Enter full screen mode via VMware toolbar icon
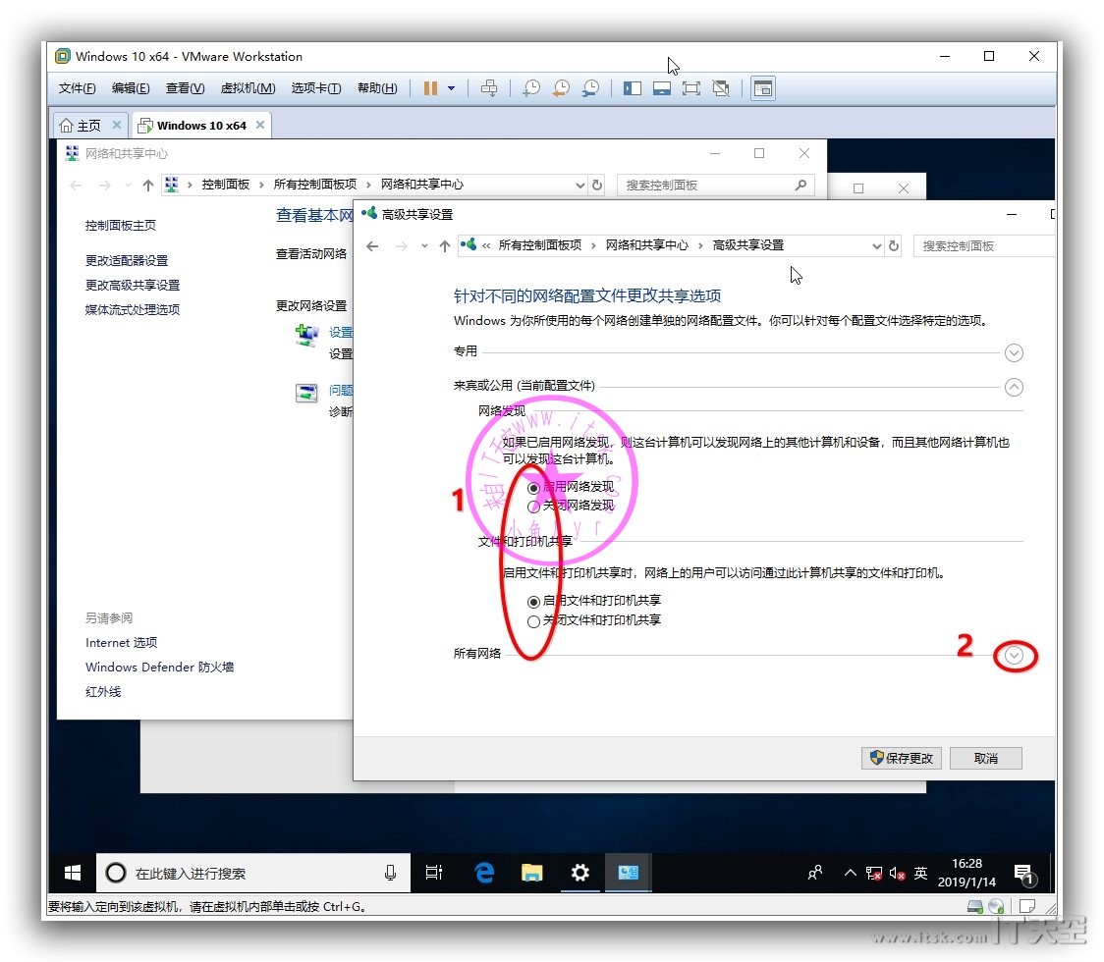 point(691,88)
